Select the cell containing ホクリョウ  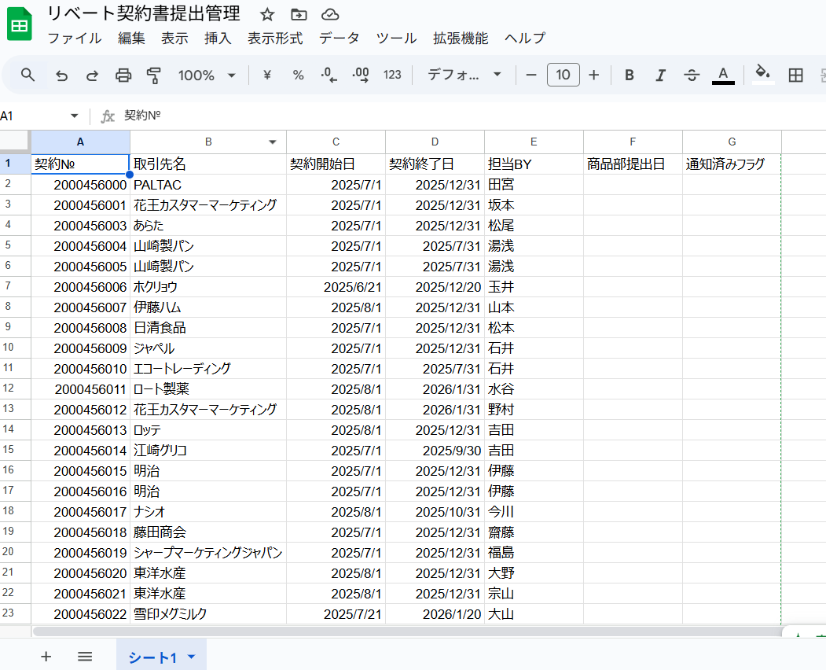click(x=208, y=287)
